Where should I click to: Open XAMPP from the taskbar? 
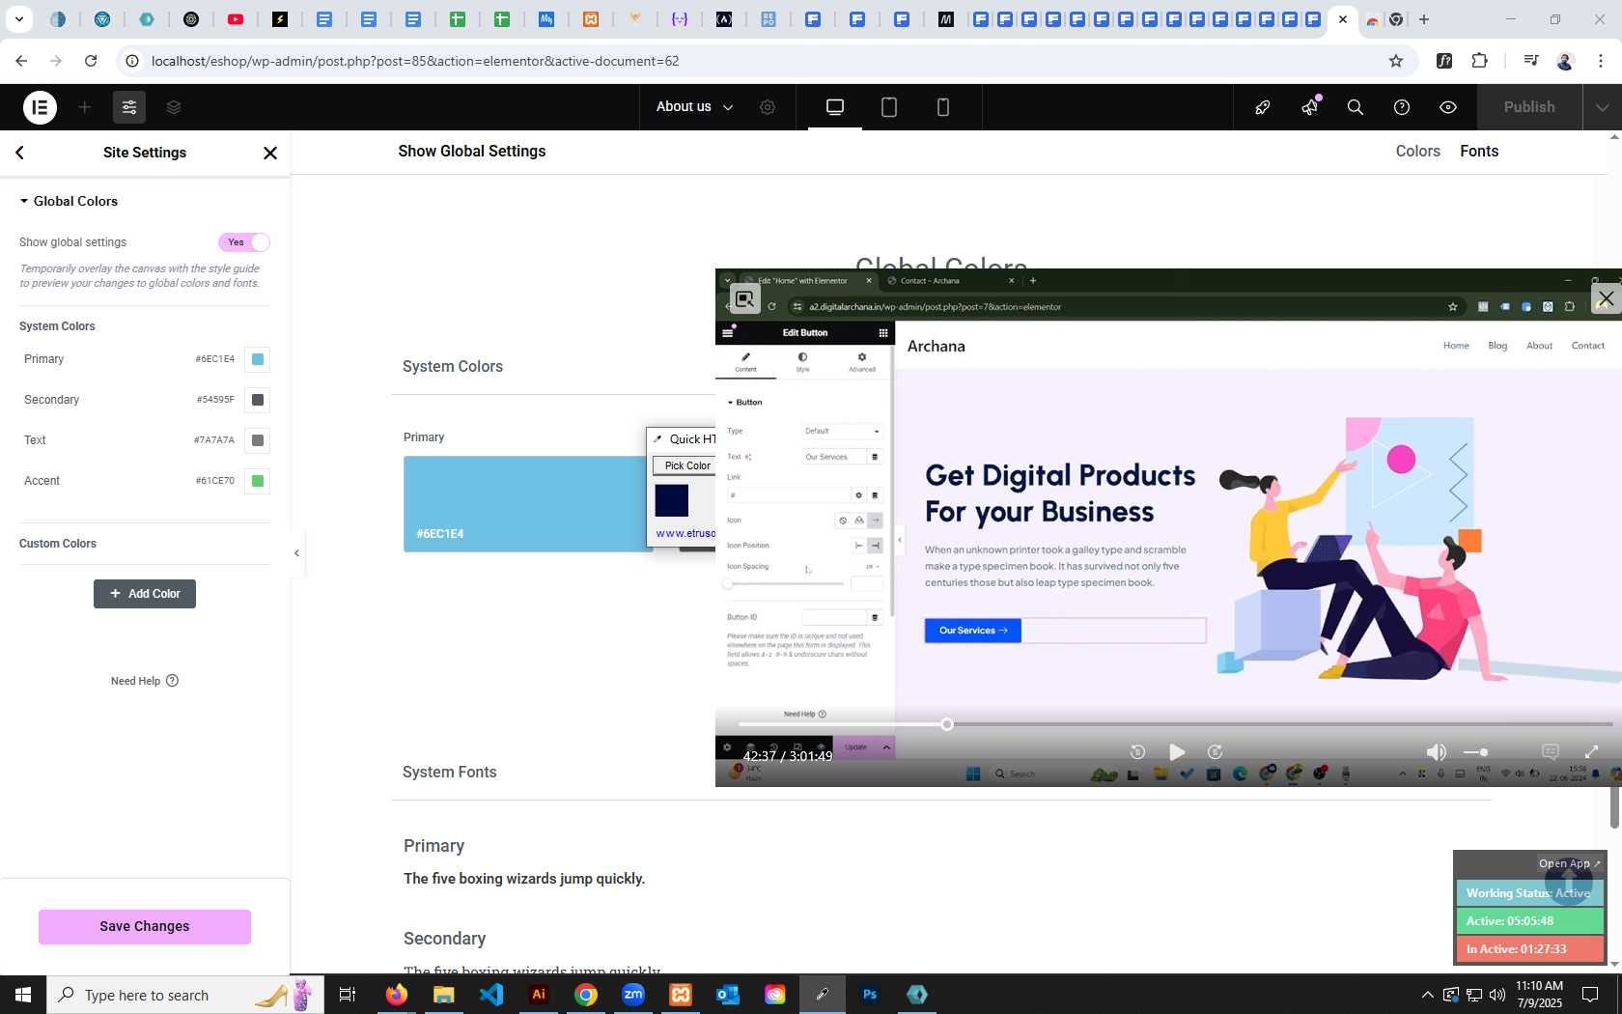[681, 995]
